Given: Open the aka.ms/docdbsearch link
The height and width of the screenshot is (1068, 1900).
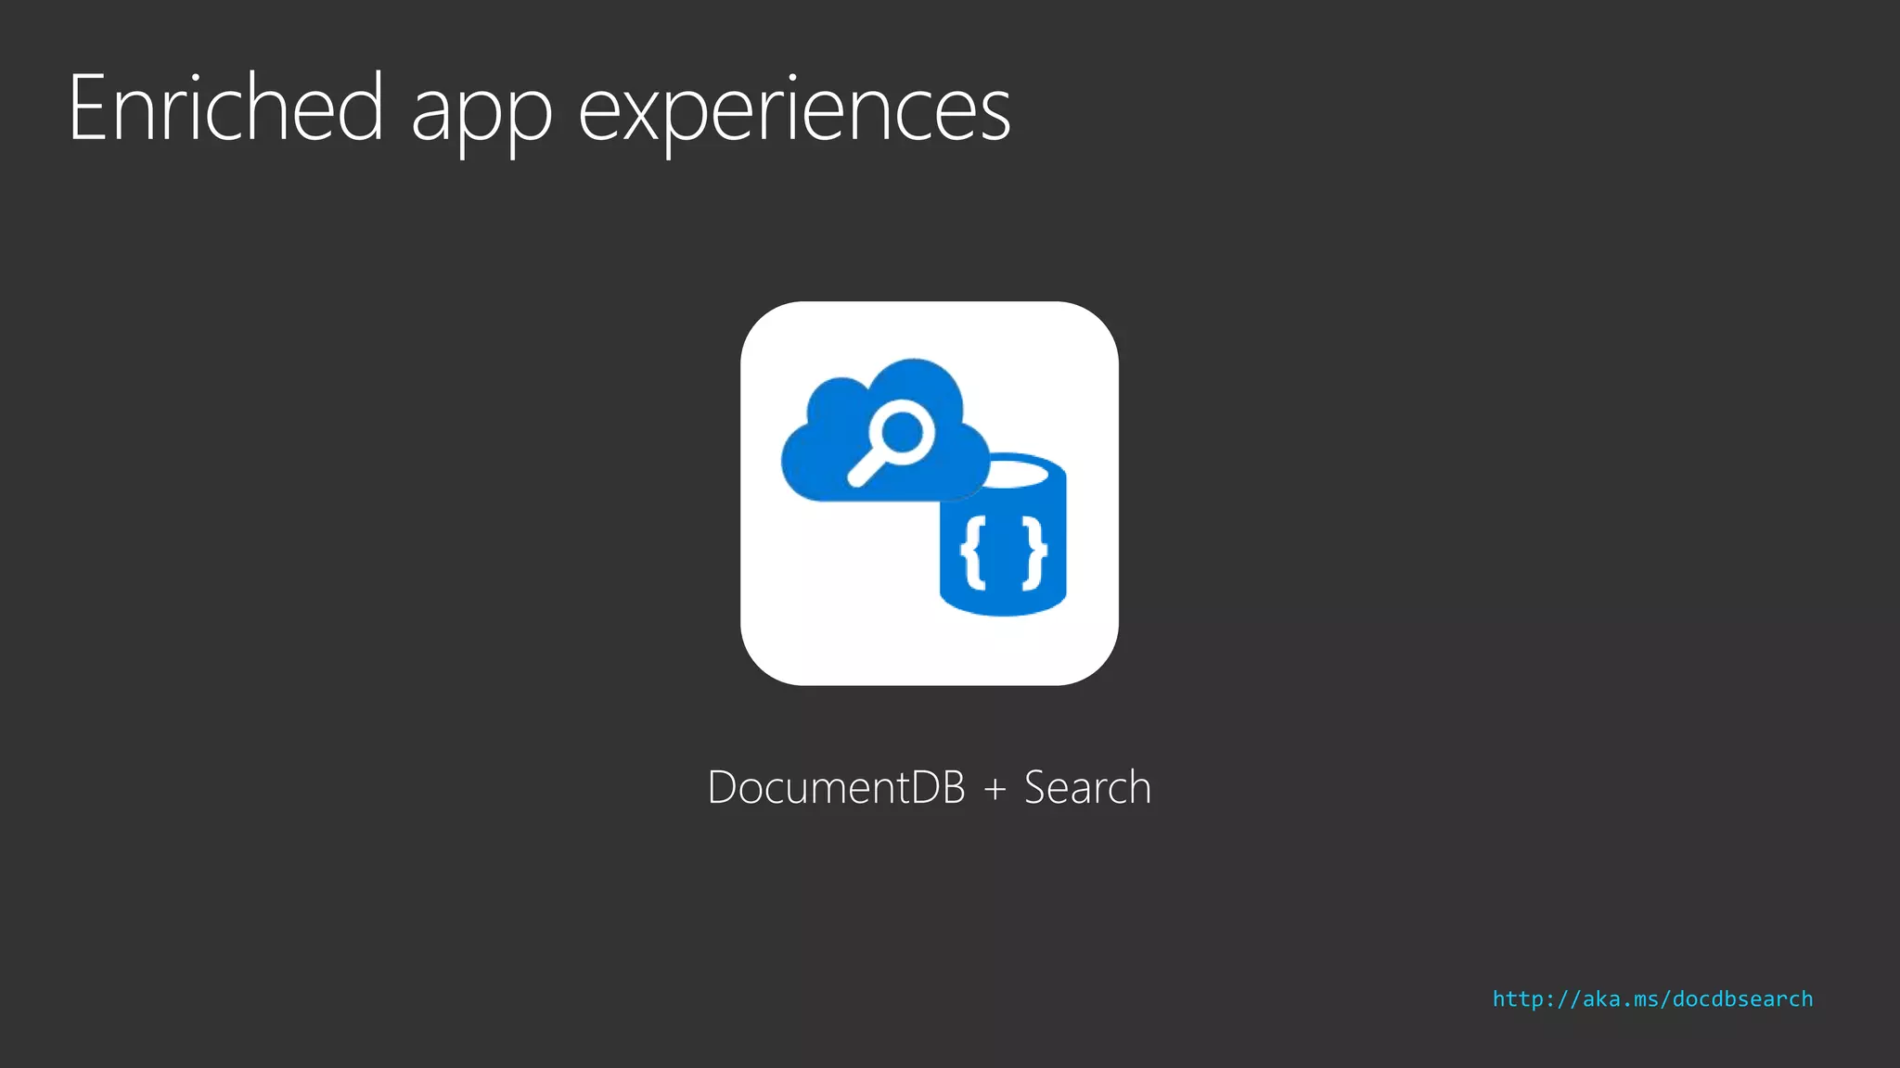Looking at the screenshot, I should point(1651,999).
